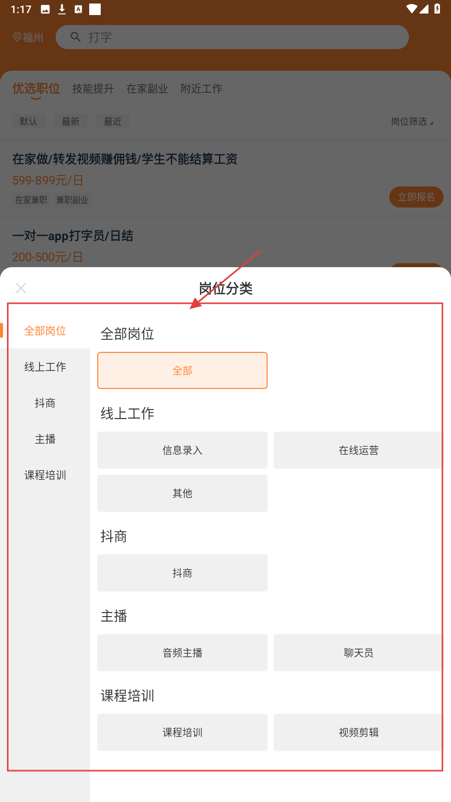Pick the 音频主播 option
451x802 pixels.
182,653
